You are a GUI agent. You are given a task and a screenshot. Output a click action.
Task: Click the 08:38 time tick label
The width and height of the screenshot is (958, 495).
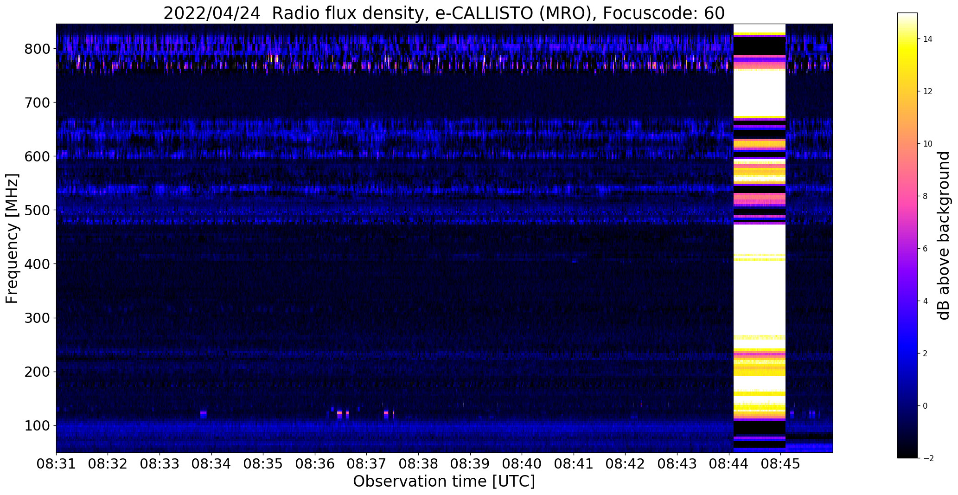(x=419, y=463)
